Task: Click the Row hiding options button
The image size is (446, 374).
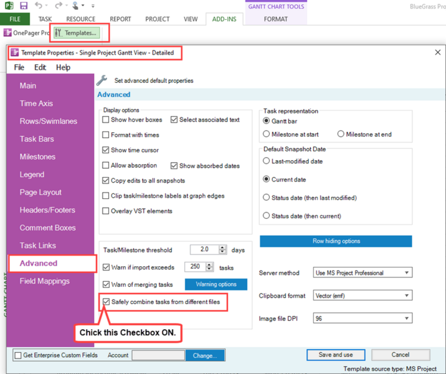Action: tap(336, 241)
